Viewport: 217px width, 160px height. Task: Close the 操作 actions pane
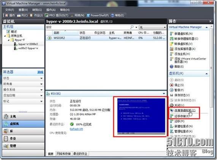211,21
